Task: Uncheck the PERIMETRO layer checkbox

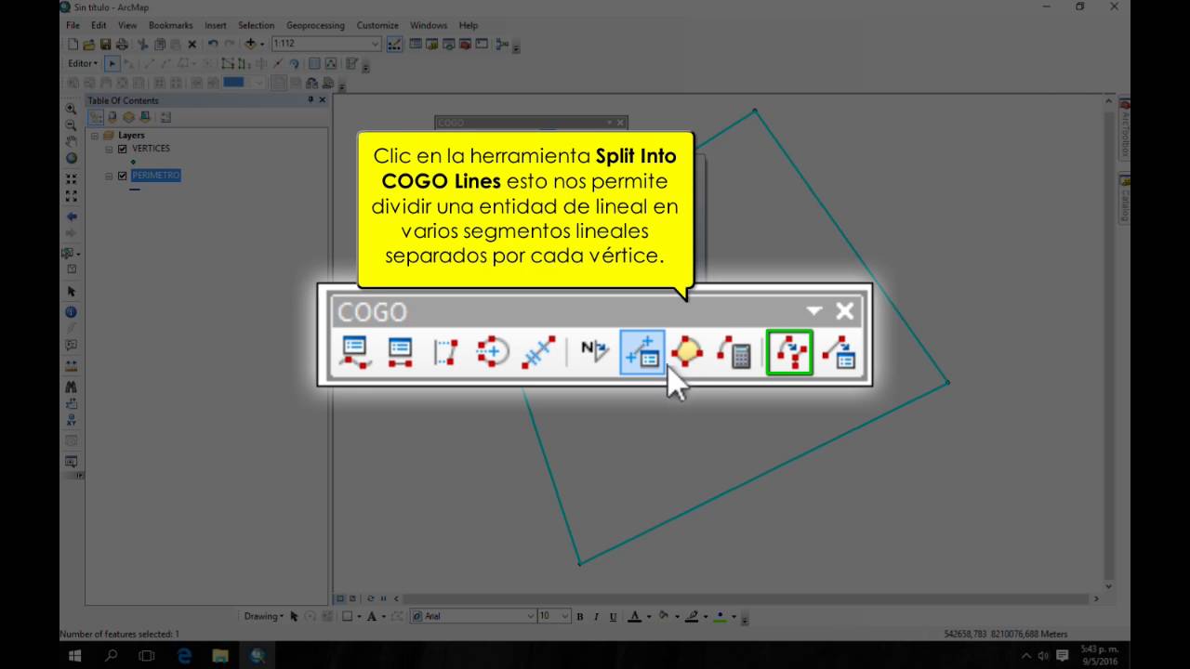Action: (122, 176)
